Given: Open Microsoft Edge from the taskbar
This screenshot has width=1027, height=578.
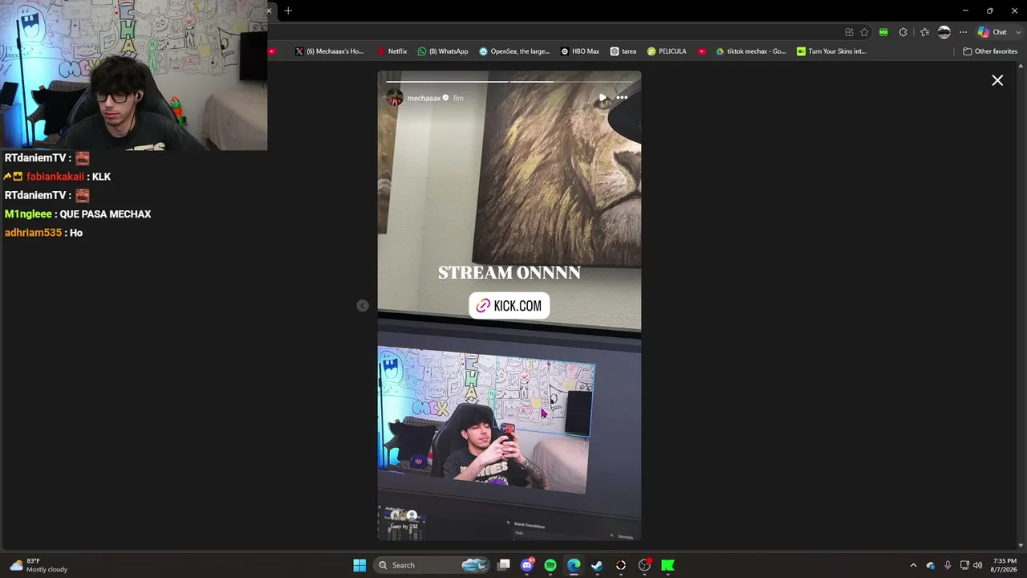Looking at the screenshot, I should [574, 565].
